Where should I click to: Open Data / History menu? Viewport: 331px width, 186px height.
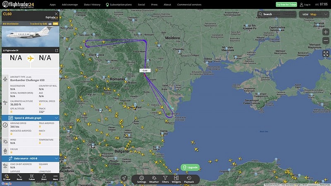(92, 5)
